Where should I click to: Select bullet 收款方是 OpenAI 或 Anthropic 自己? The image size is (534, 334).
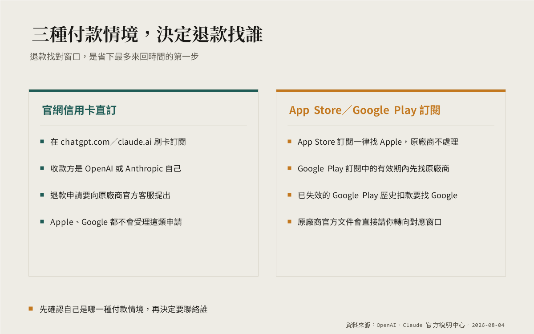pos(116,169)
